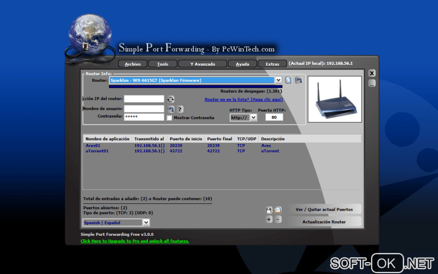The height and width of the screenshot is (274, 438).
Task: Click the Contraseña password field
Action: coord(144,117)
